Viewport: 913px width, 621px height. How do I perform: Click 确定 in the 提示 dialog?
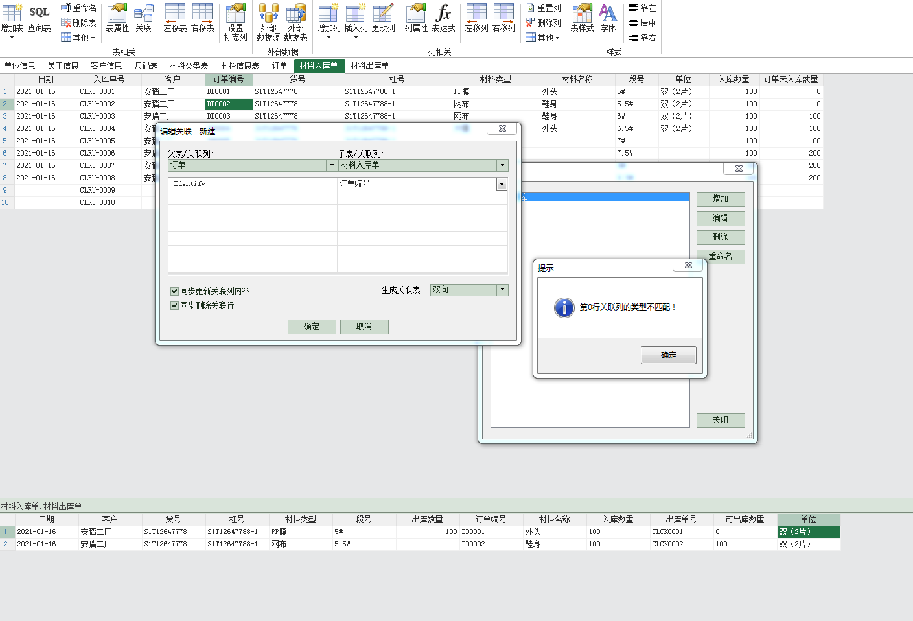(669, 355)
